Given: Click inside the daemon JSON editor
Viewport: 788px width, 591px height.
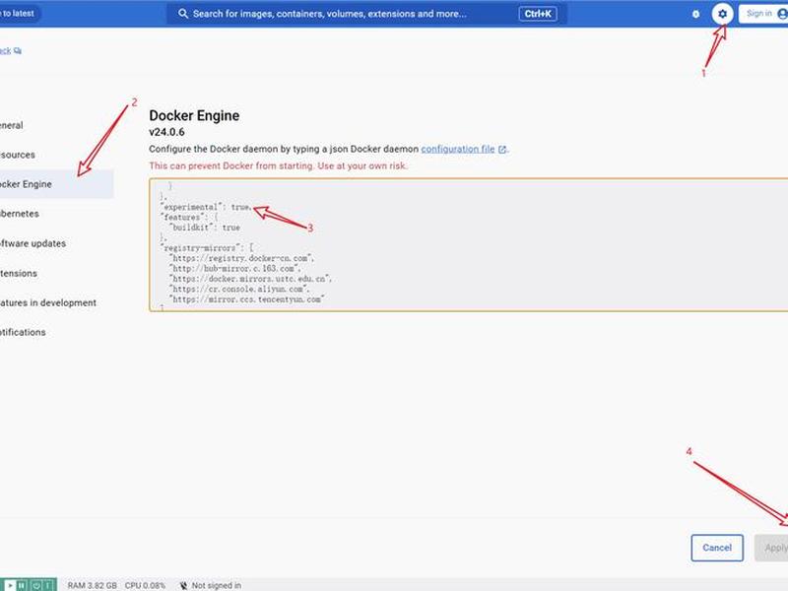Looking at the screenshot, I should [x=469, y=244].
